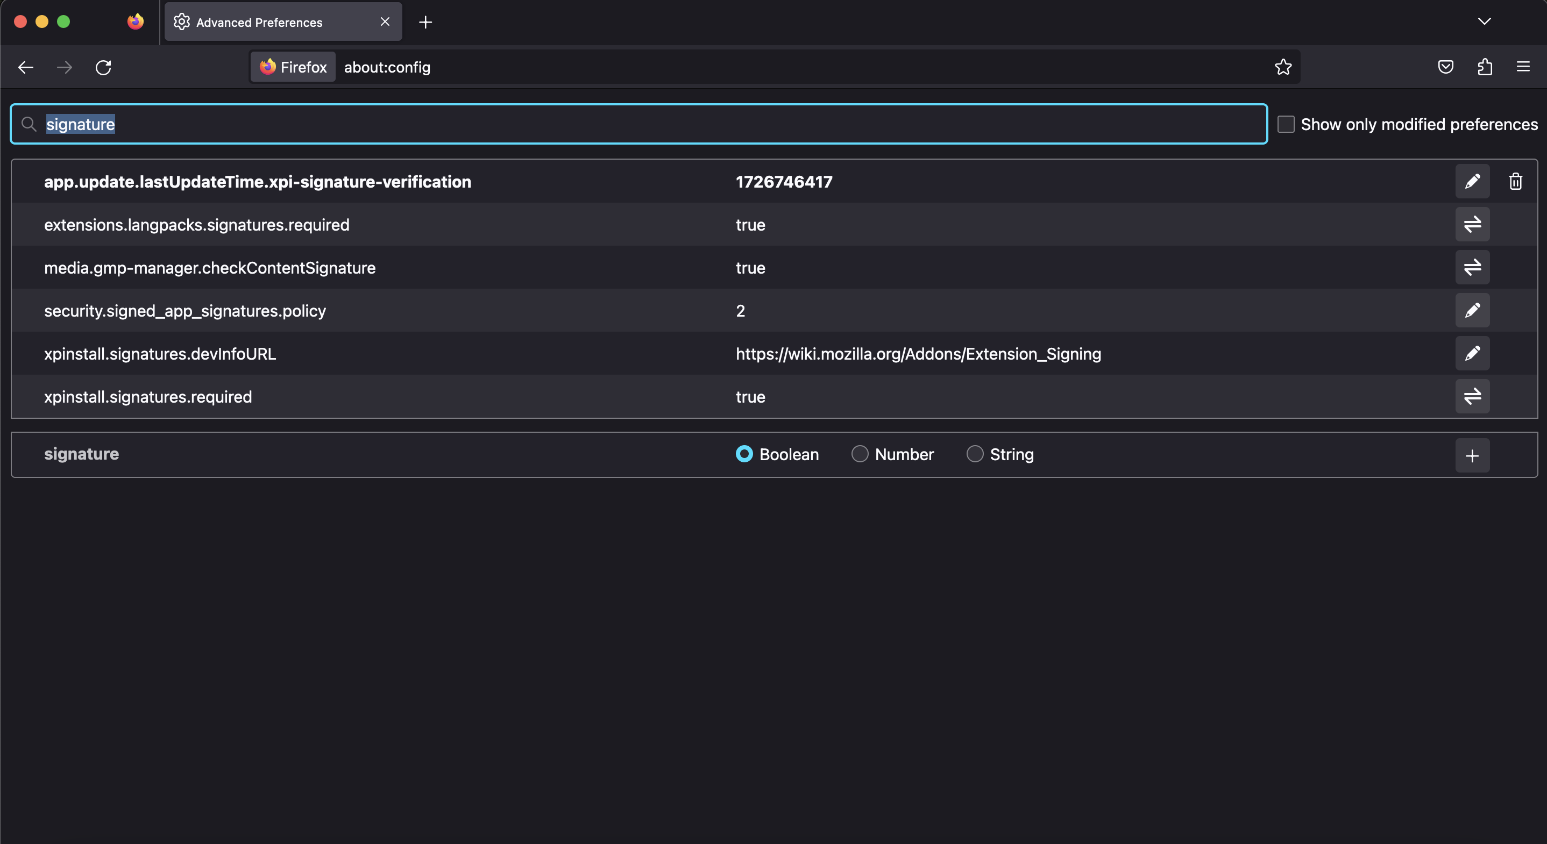The width and height of the screenshot is (1547, 844).
Task: Click preference name security.signed_app_signatures.policy
Action: click(185, 311)
